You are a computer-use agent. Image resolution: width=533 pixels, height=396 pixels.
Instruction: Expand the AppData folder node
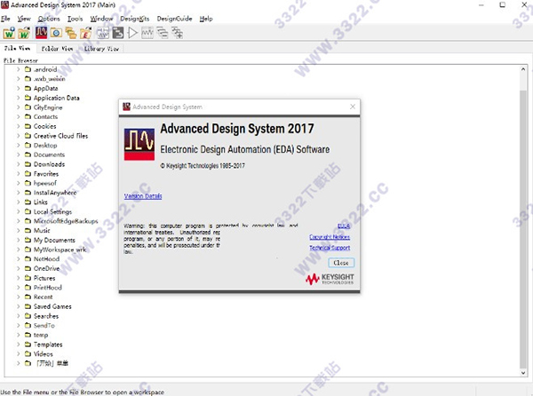click(19, 88)
